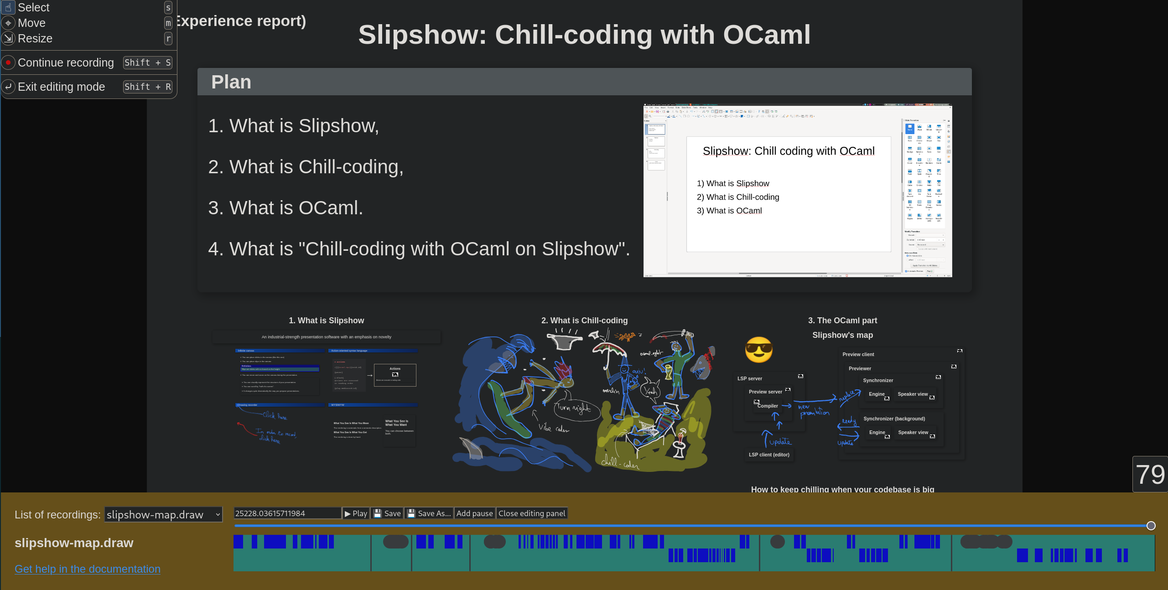1168x590 pixels.
Task: Play the recording
Action: click(356, 513)
